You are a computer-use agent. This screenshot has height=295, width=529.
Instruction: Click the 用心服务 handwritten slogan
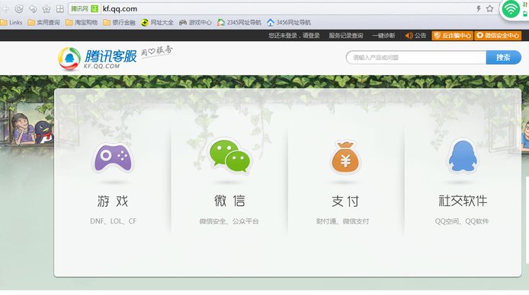coord(157,52)
